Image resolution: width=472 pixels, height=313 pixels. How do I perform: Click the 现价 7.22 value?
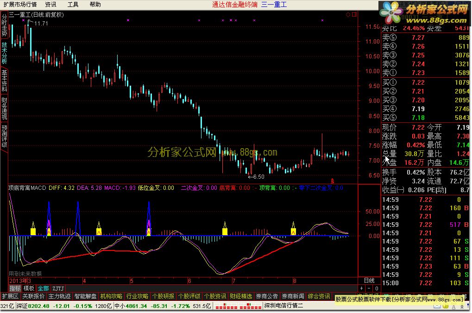pyautogui.click(x=418, y=127)
